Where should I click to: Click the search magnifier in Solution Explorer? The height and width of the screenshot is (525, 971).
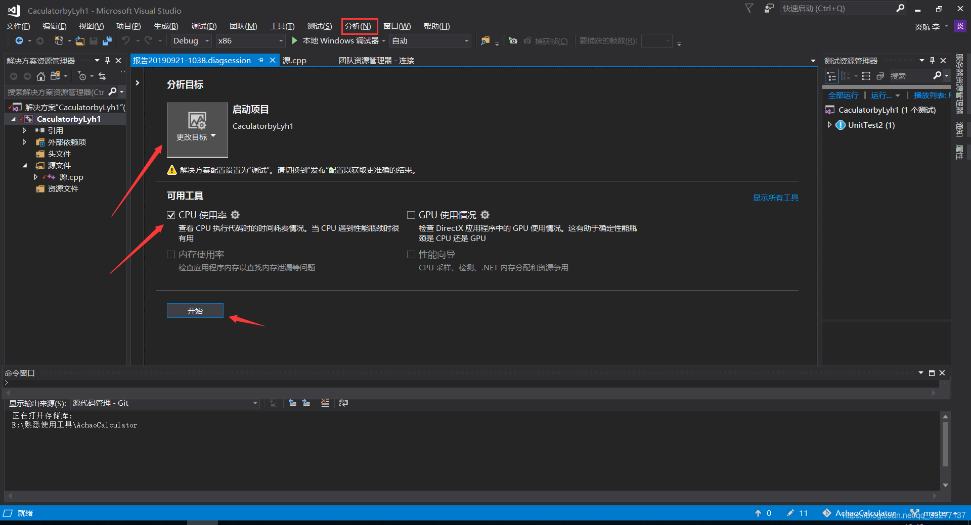112,91
